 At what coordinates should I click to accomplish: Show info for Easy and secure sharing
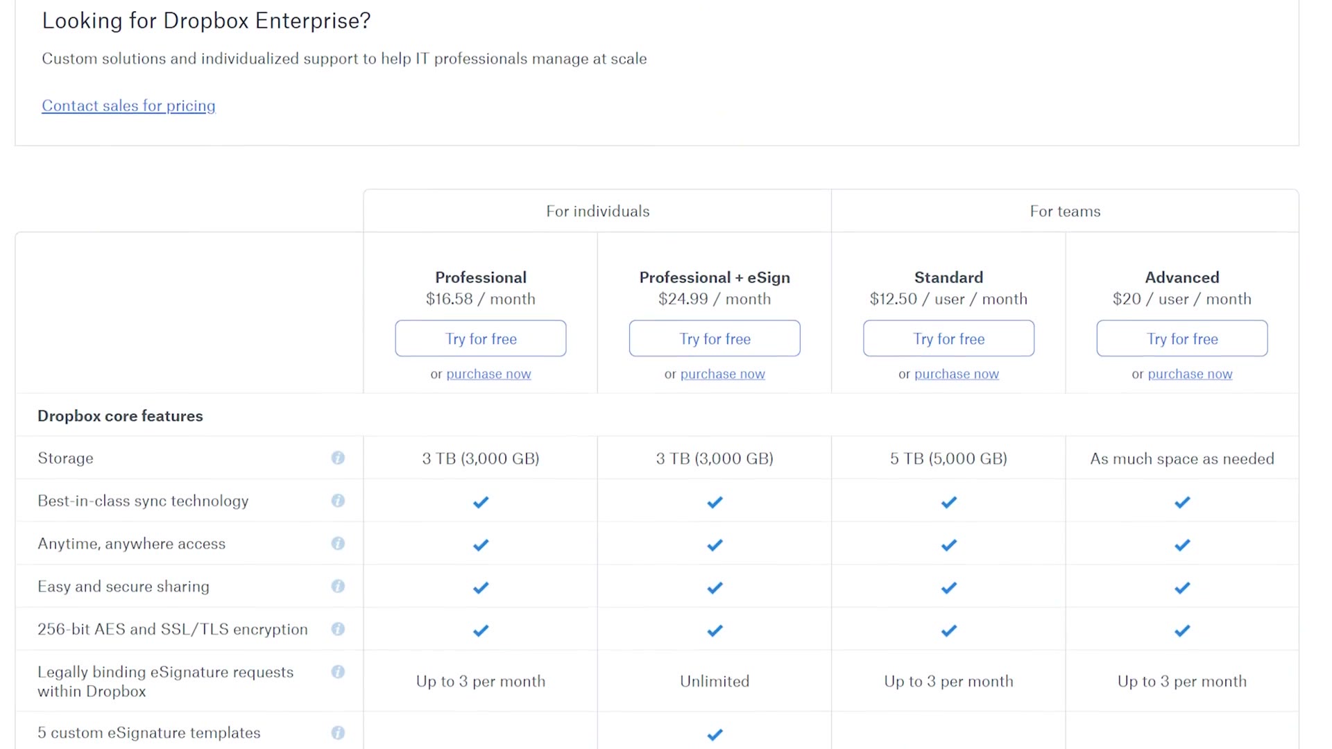point(338,587)
